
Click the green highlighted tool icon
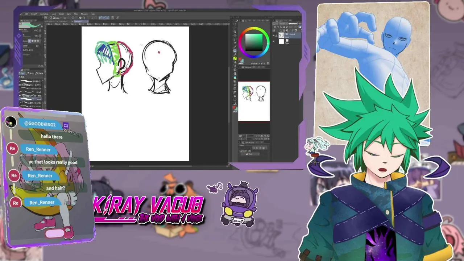[x=235, y=58]
